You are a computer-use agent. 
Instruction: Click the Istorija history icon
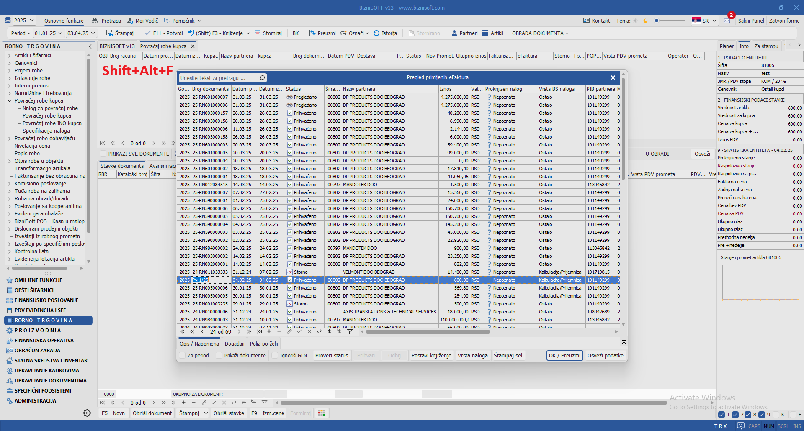coord(376,33)
